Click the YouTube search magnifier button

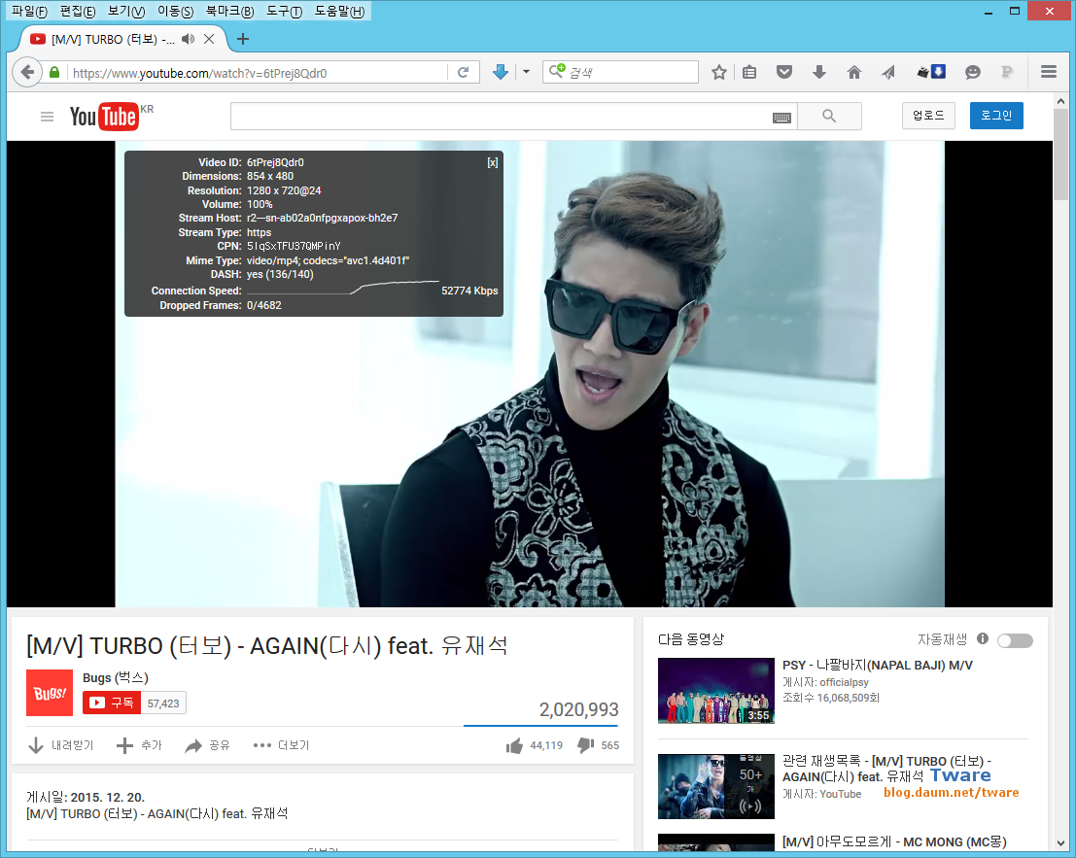(x=829, y=116)
